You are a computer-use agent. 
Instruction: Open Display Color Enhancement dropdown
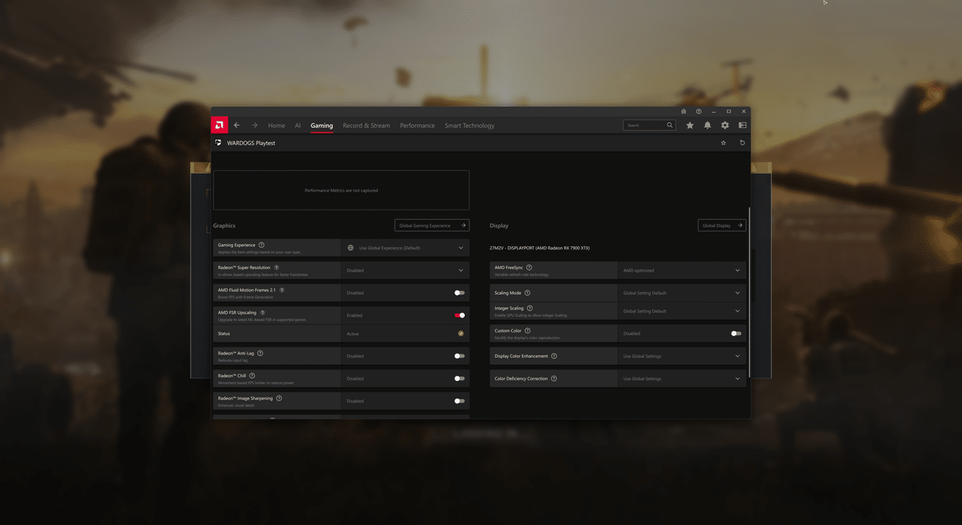coord(682,356)
